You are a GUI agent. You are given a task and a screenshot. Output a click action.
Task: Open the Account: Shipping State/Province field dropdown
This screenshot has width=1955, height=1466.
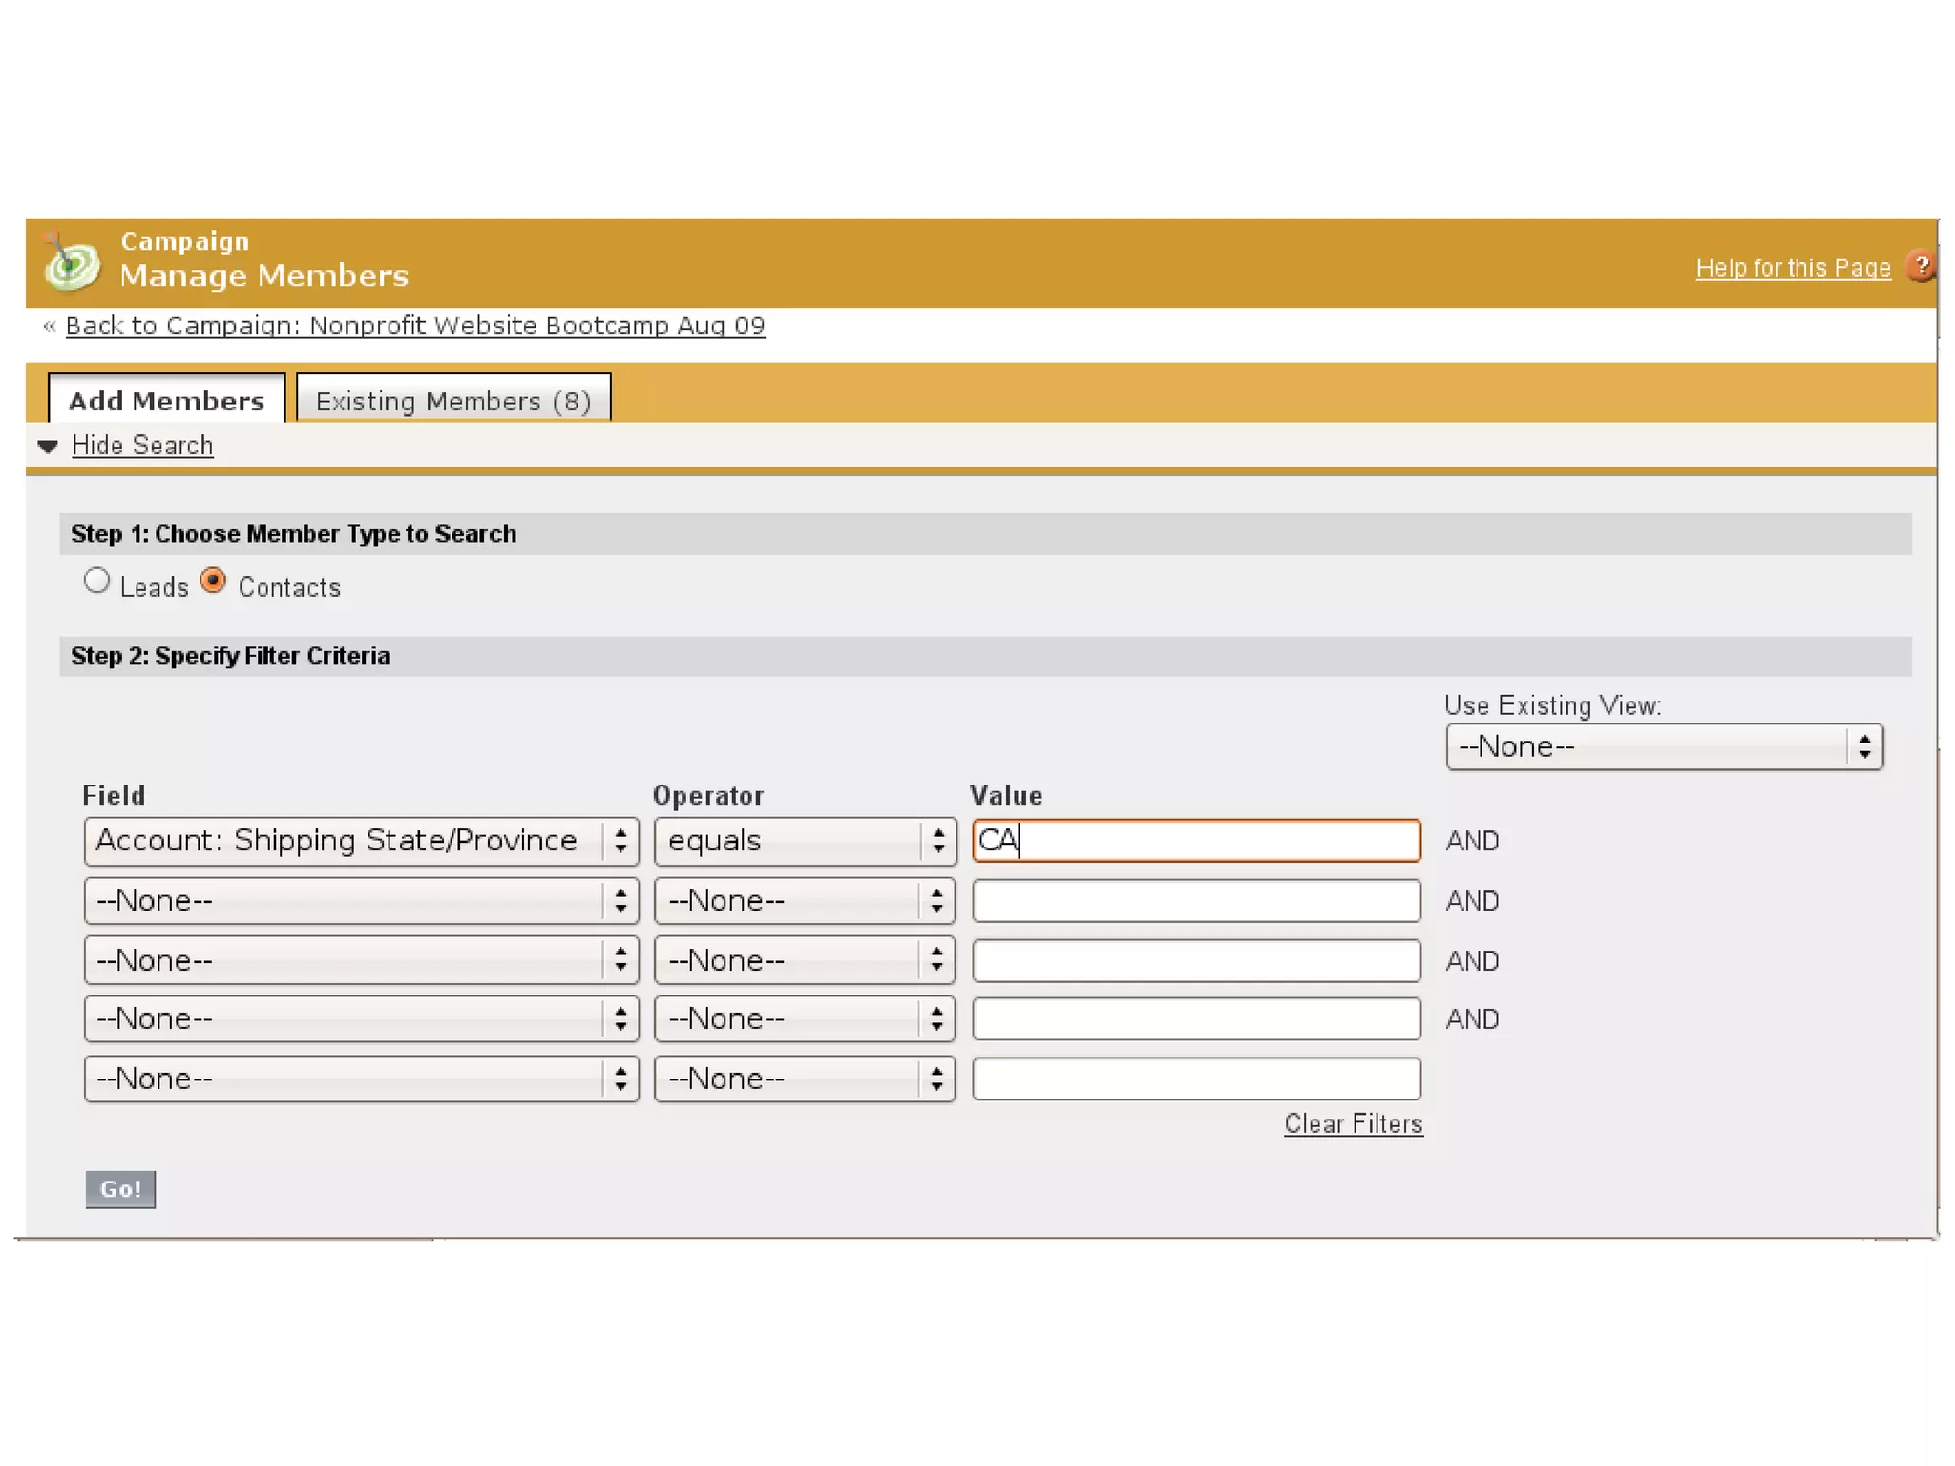click(361, 841)
